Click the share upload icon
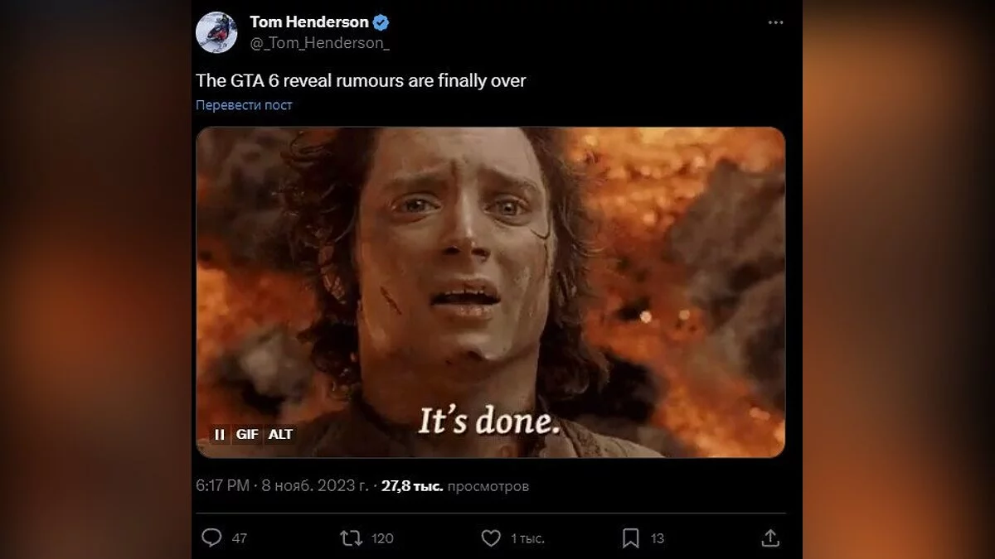The width and height of the screenshot is (995, 559). [770, 538]
